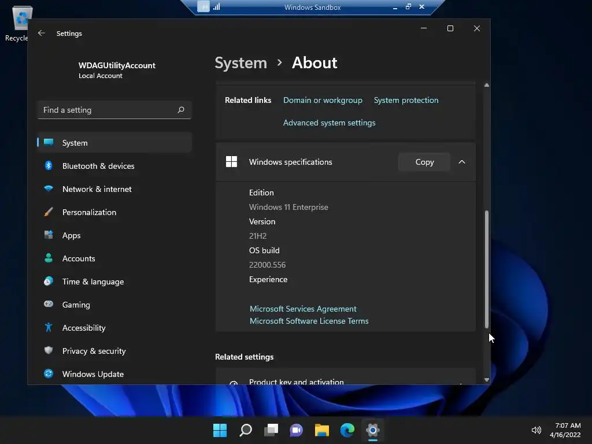The height and width of the screenshot is (444, 592).
Task: Launch Chat from the taskbar
Action: click(x=297, y=430)
